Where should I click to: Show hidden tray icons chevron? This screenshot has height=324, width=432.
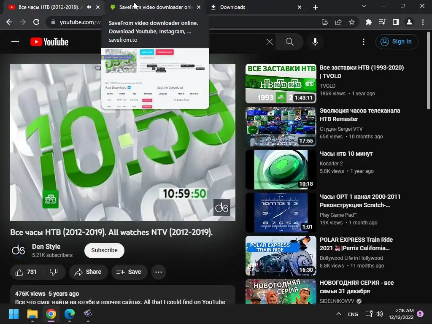pyautogui.click(x=339, y=314)
